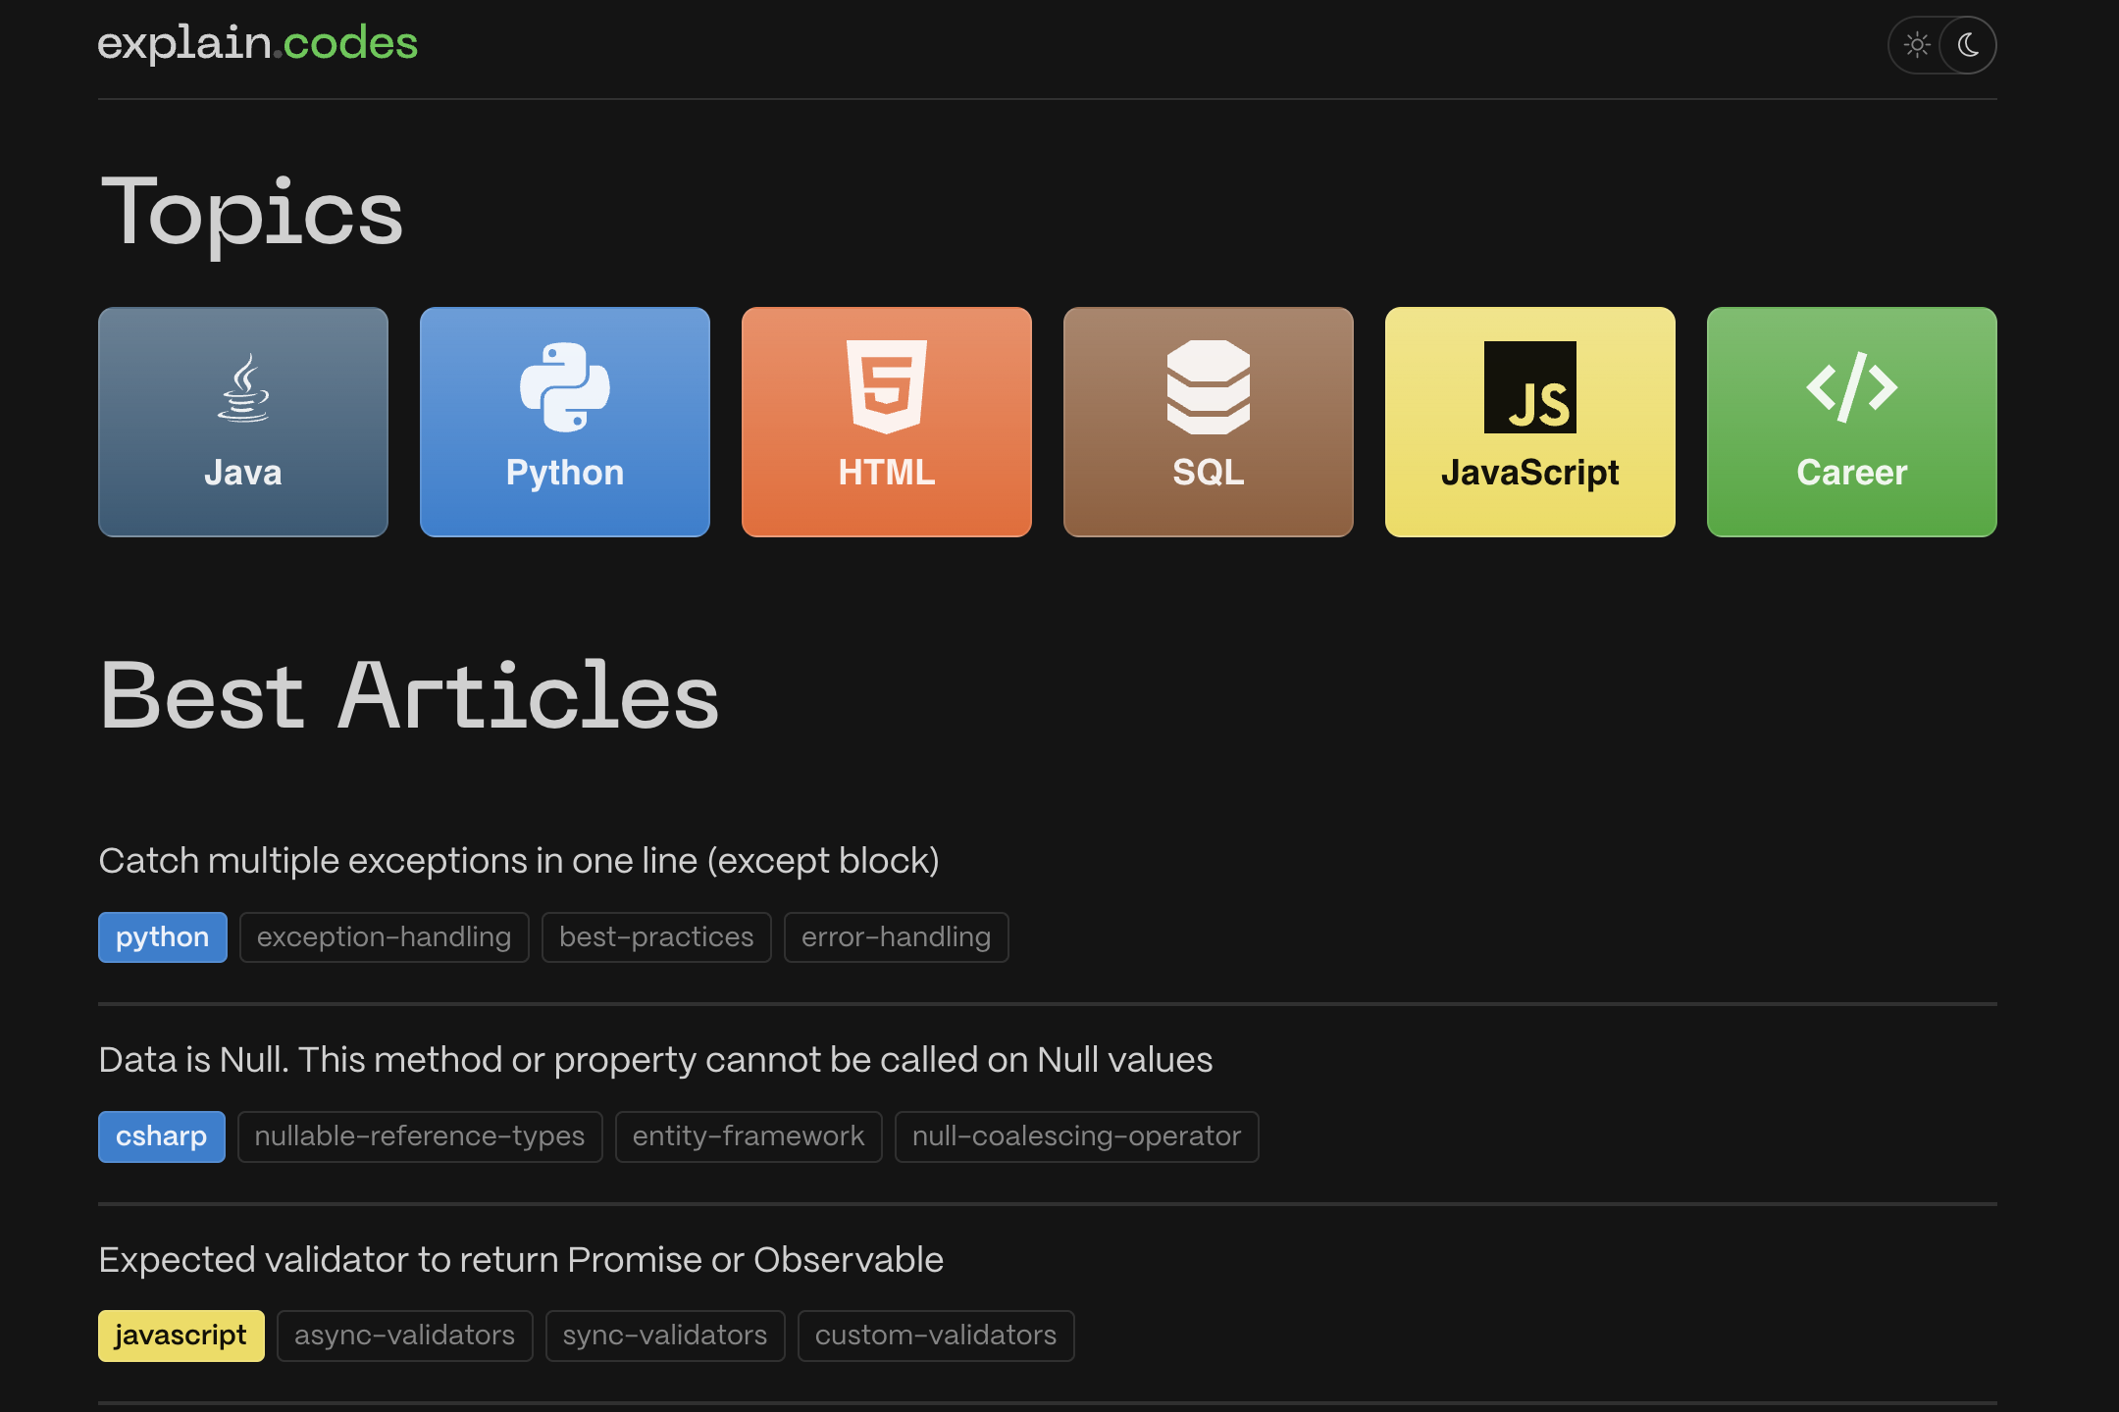
Task: Open the SQL topic label
Action: tap(1209, 473)
